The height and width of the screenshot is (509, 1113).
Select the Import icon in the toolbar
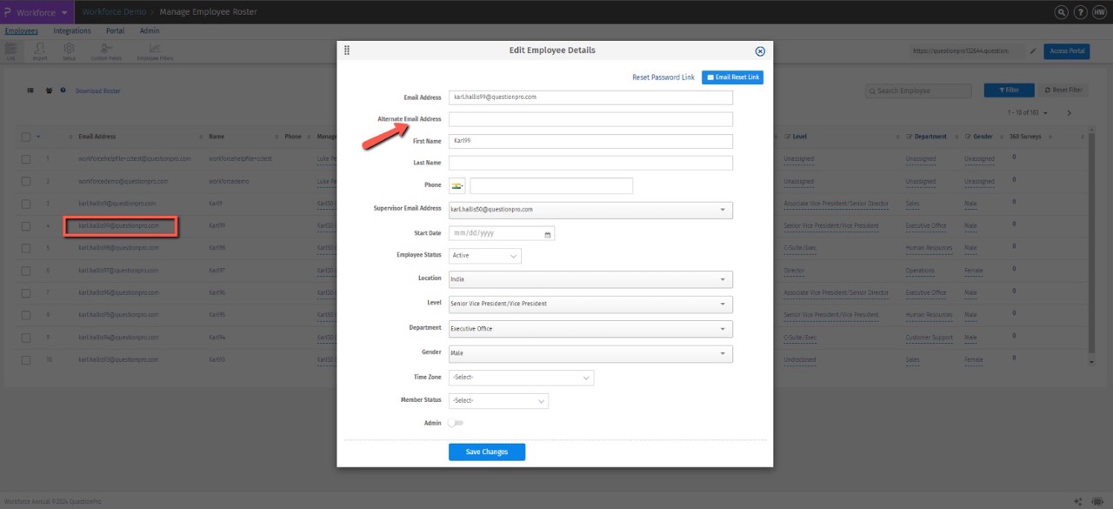pos(39,50)
